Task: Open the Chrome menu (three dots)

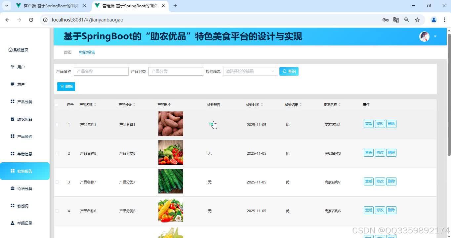Action: (x=445, y=20)
